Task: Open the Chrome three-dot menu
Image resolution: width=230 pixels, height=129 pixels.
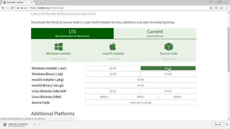Action: click(x=227, y=8)
